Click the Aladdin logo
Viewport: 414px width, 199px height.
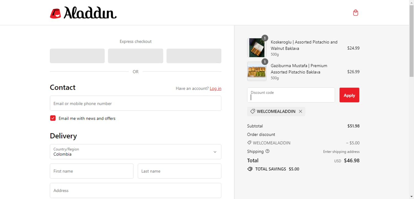pyautogui.click(x=83, y=13)
